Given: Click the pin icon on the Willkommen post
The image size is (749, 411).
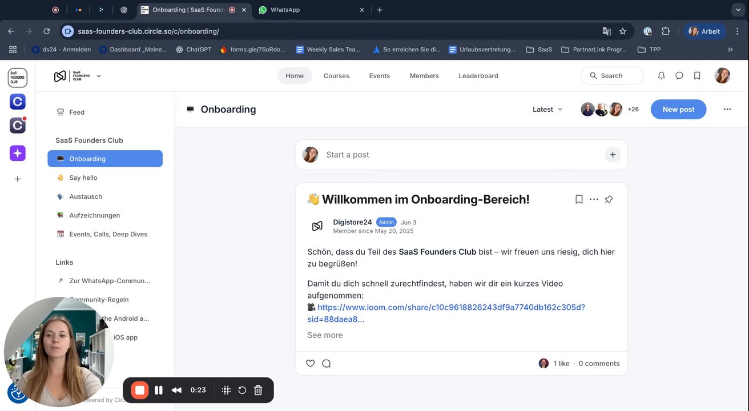Looking at the screenshot, I should 609,199.
